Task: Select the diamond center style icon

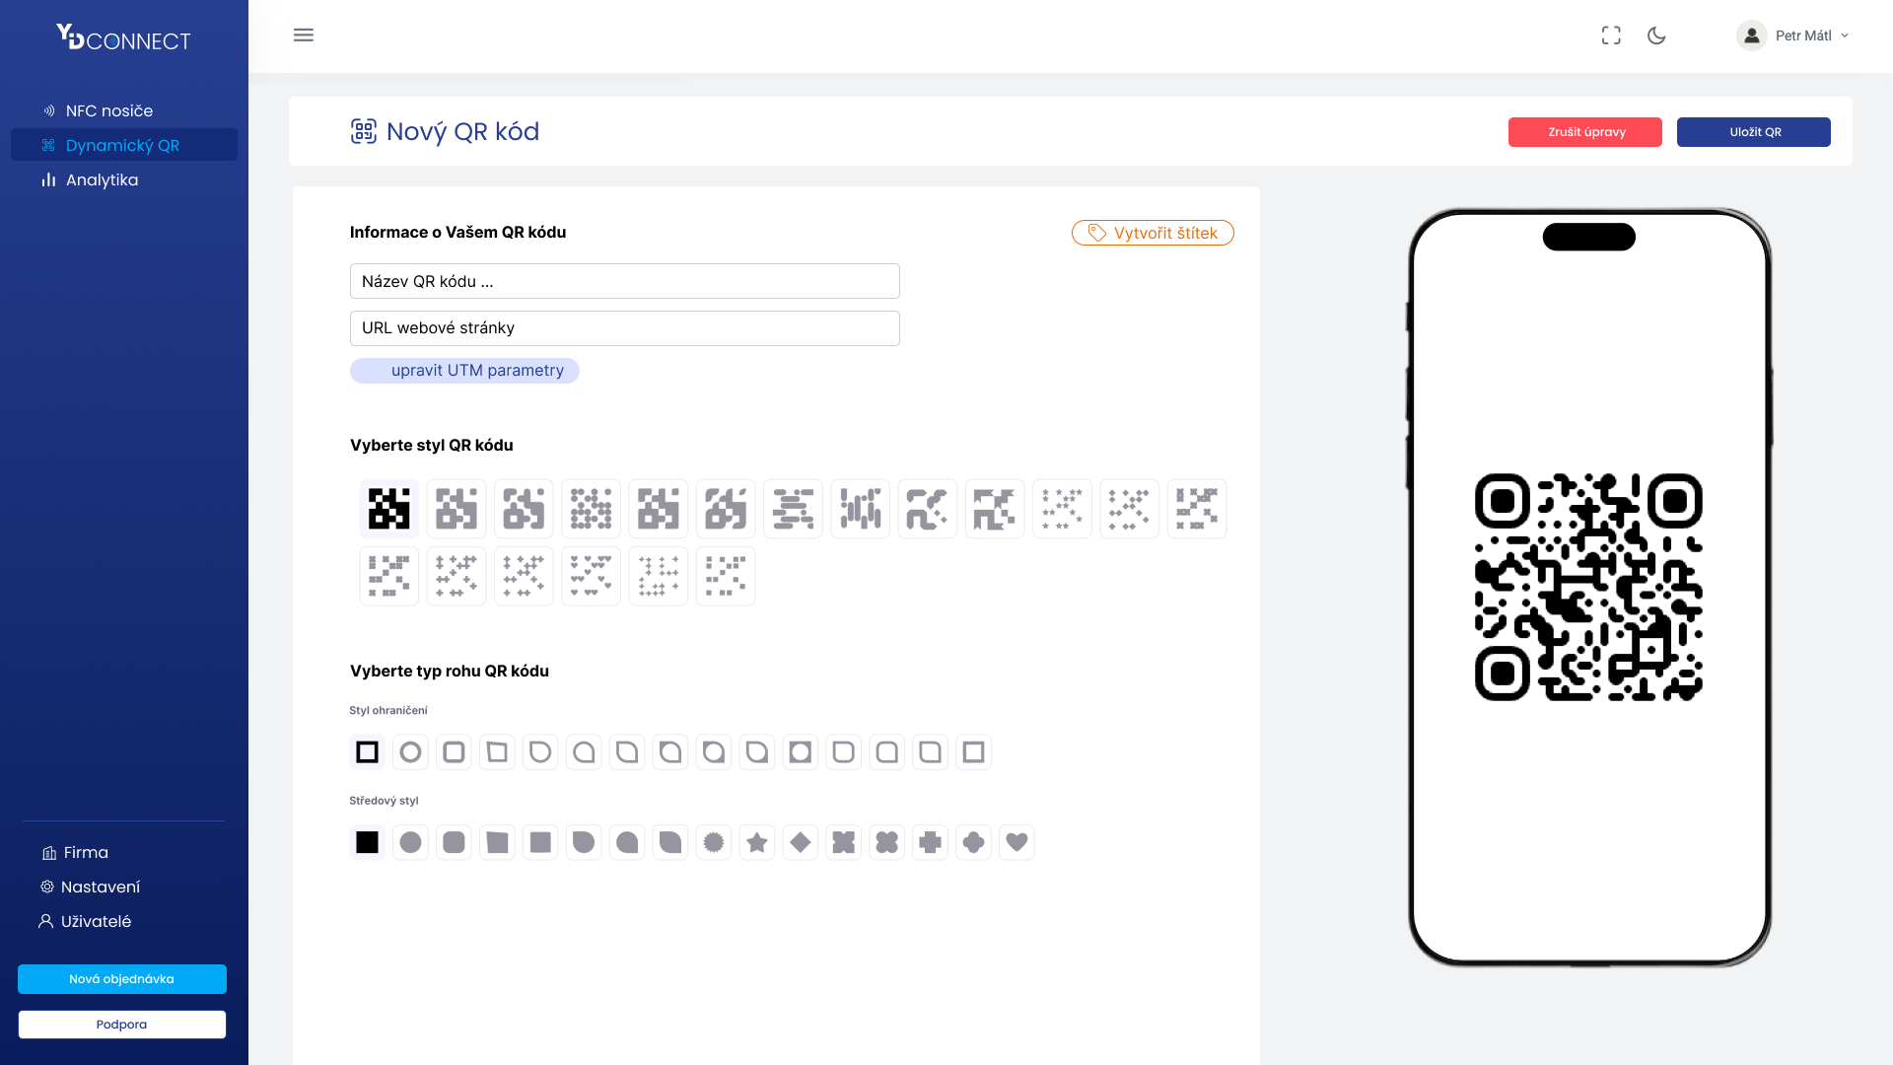Action: (x=801, y=842)
